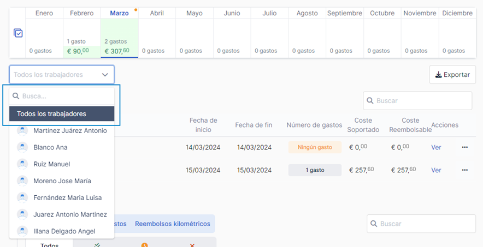The width and height of the screenshot is (483, 247).
Task: Open the Diciembre month column
Action: tap(457, 33)
